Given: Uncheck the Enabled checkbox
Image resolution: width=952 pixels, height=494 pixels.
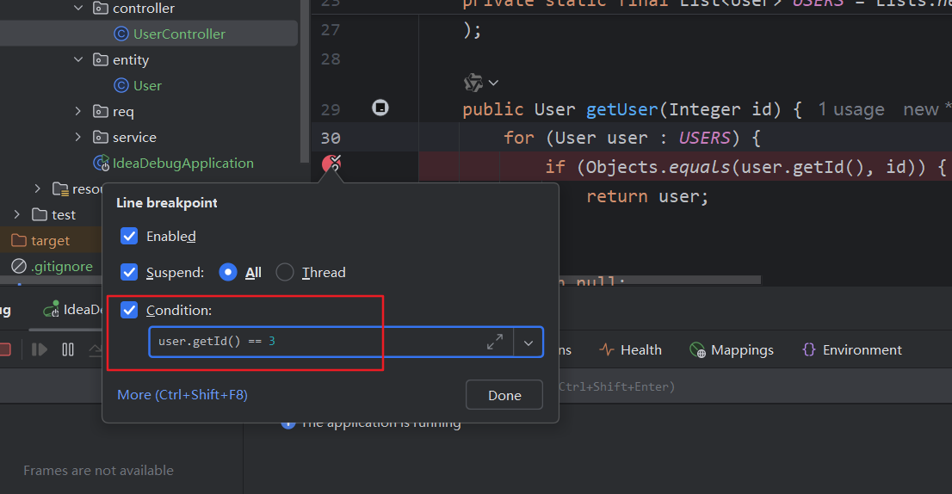Looking at the screenshot, I should pos(129,236).
